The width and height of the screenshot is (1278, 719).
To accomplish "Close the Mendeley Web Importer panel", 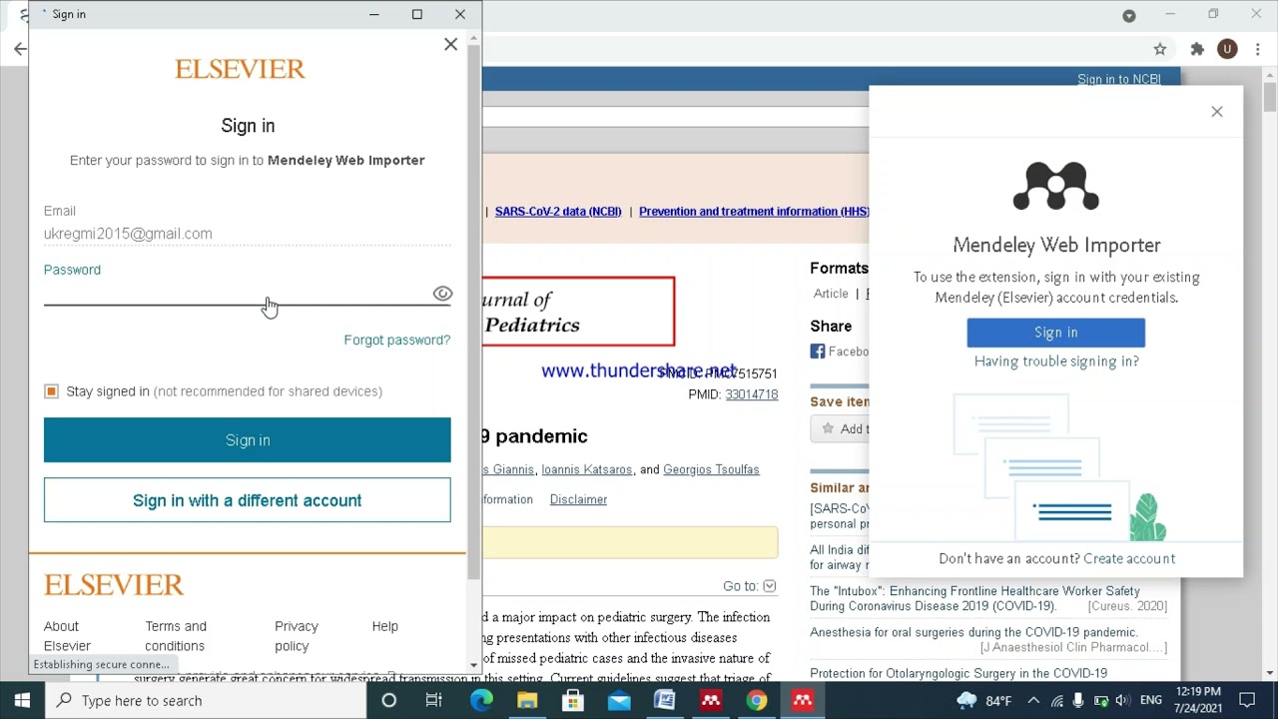I will pyautogui.click(x=1217, y=112).
